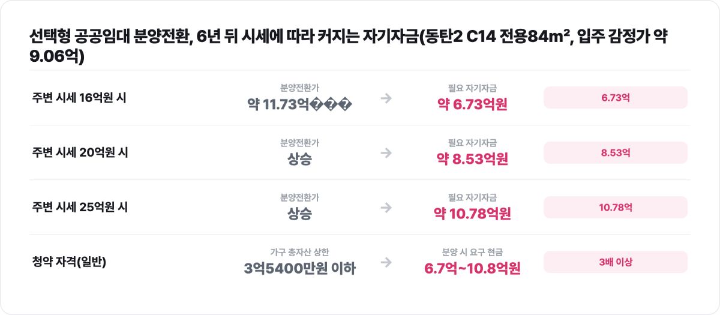Click the arrow in the 20억원 row
This screenshot has height=315, width=720.
[386, 153]
